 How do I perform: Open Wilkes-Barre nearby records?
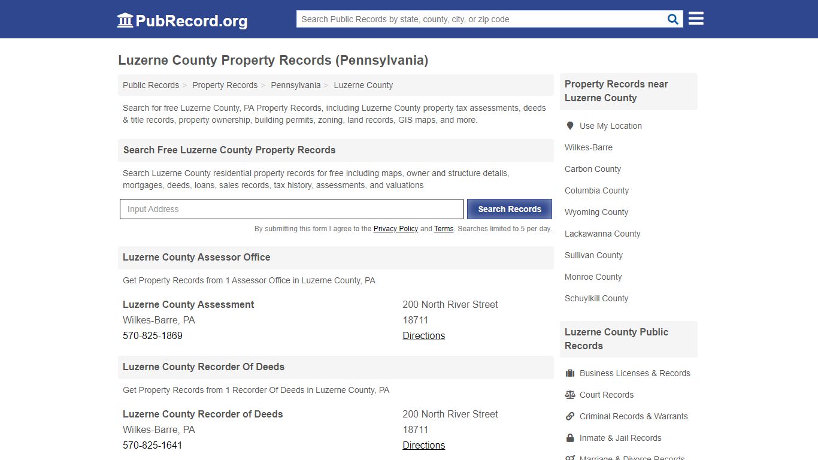[589, 147]
